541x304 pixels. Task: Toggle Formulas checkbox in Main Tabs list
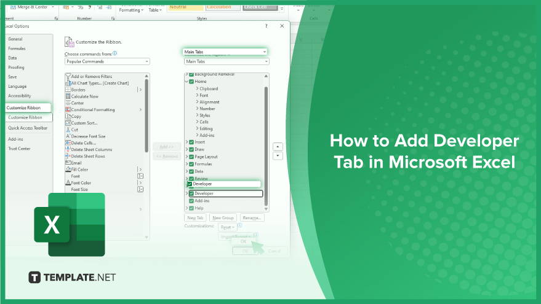click(191, 164)
